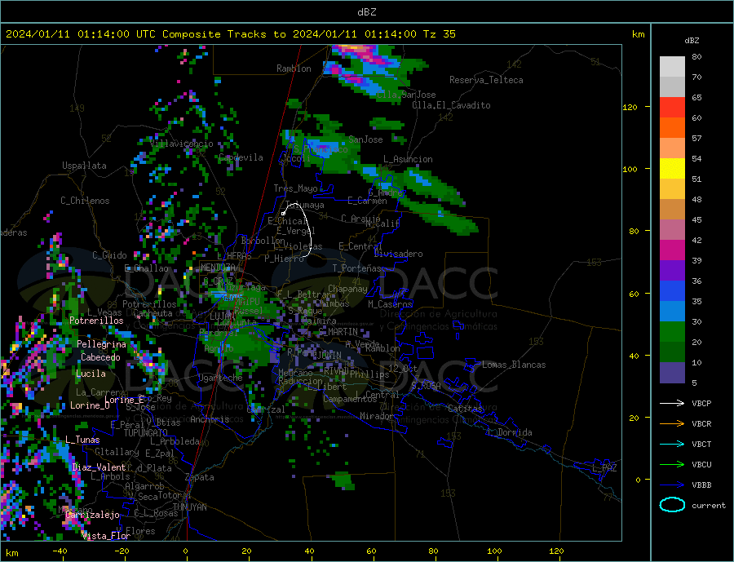Viewport: 734px width, 562px height.
Task: Click the 'Borbollon' map label
Action: (x=263, y=241)
